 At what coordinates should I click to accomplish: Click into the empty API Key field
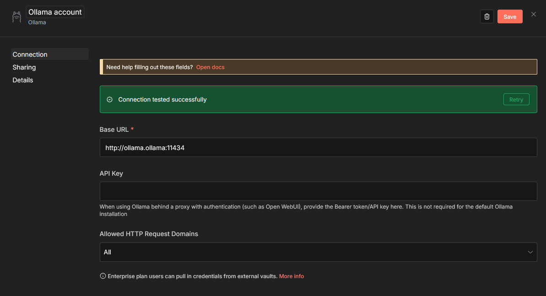tap(318, 191)
